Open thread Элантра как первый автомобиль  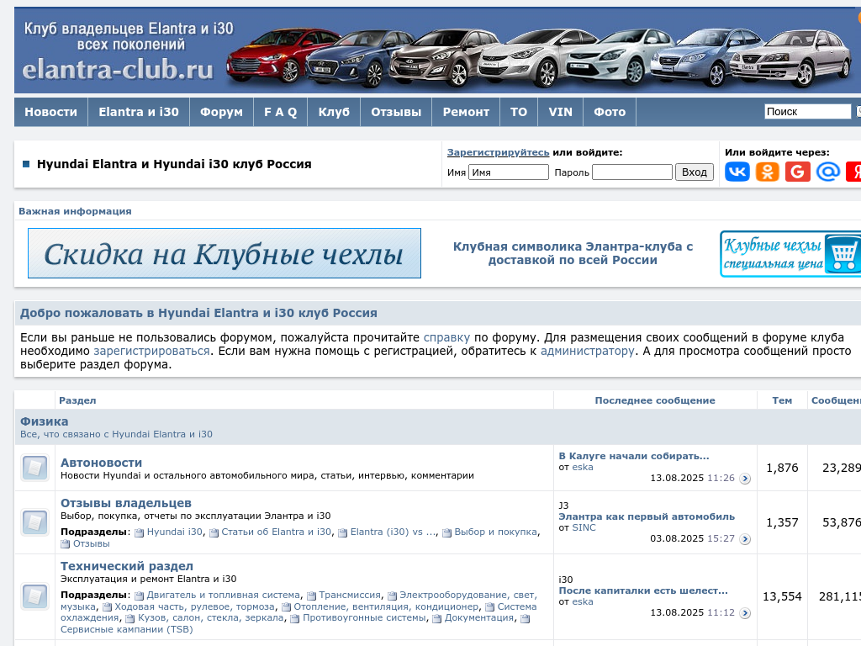[647, 516]
